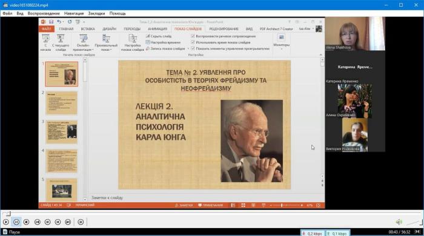Open the Вид menu
The height and width of the screenshot is (236, 424).
(x=20, y=13)
